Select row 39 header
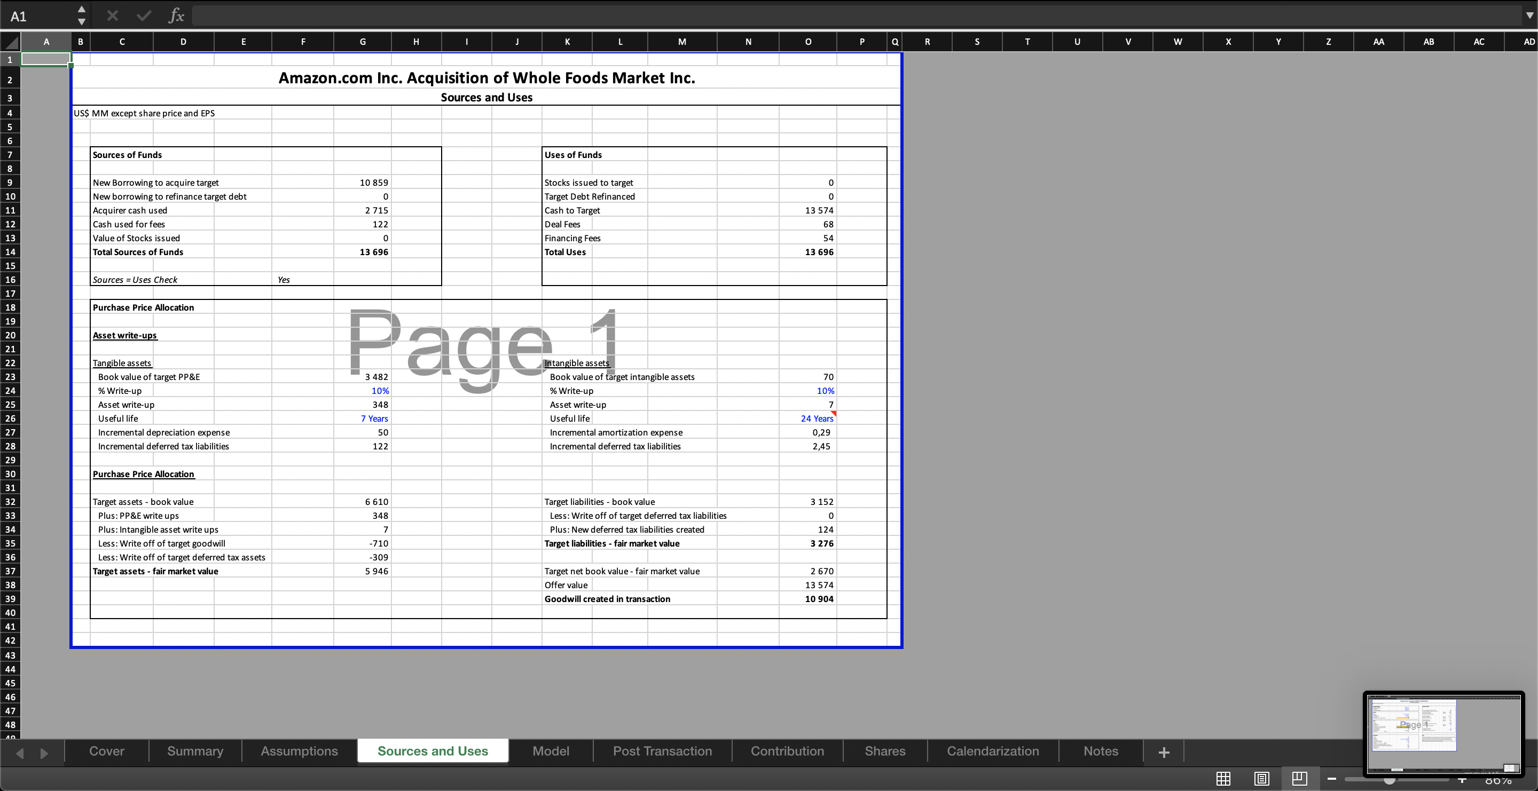Viewport: 1538px width, 791px height. pyautogui.click(x=10, y=599)
